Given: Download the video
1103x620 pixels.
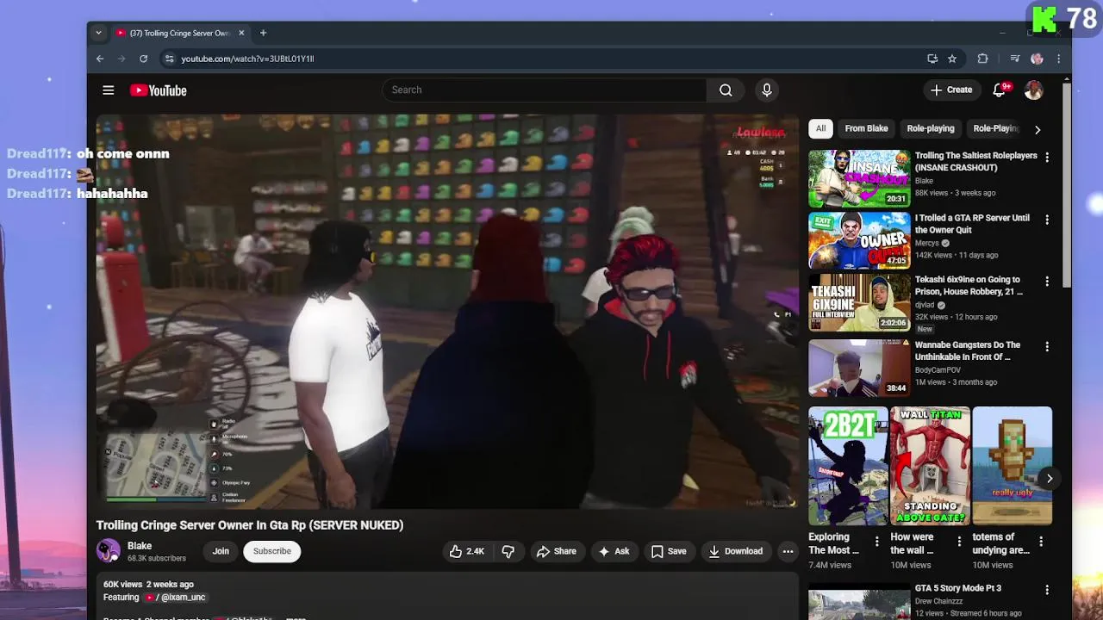Looking at the screenshot, I should point(736,551).
